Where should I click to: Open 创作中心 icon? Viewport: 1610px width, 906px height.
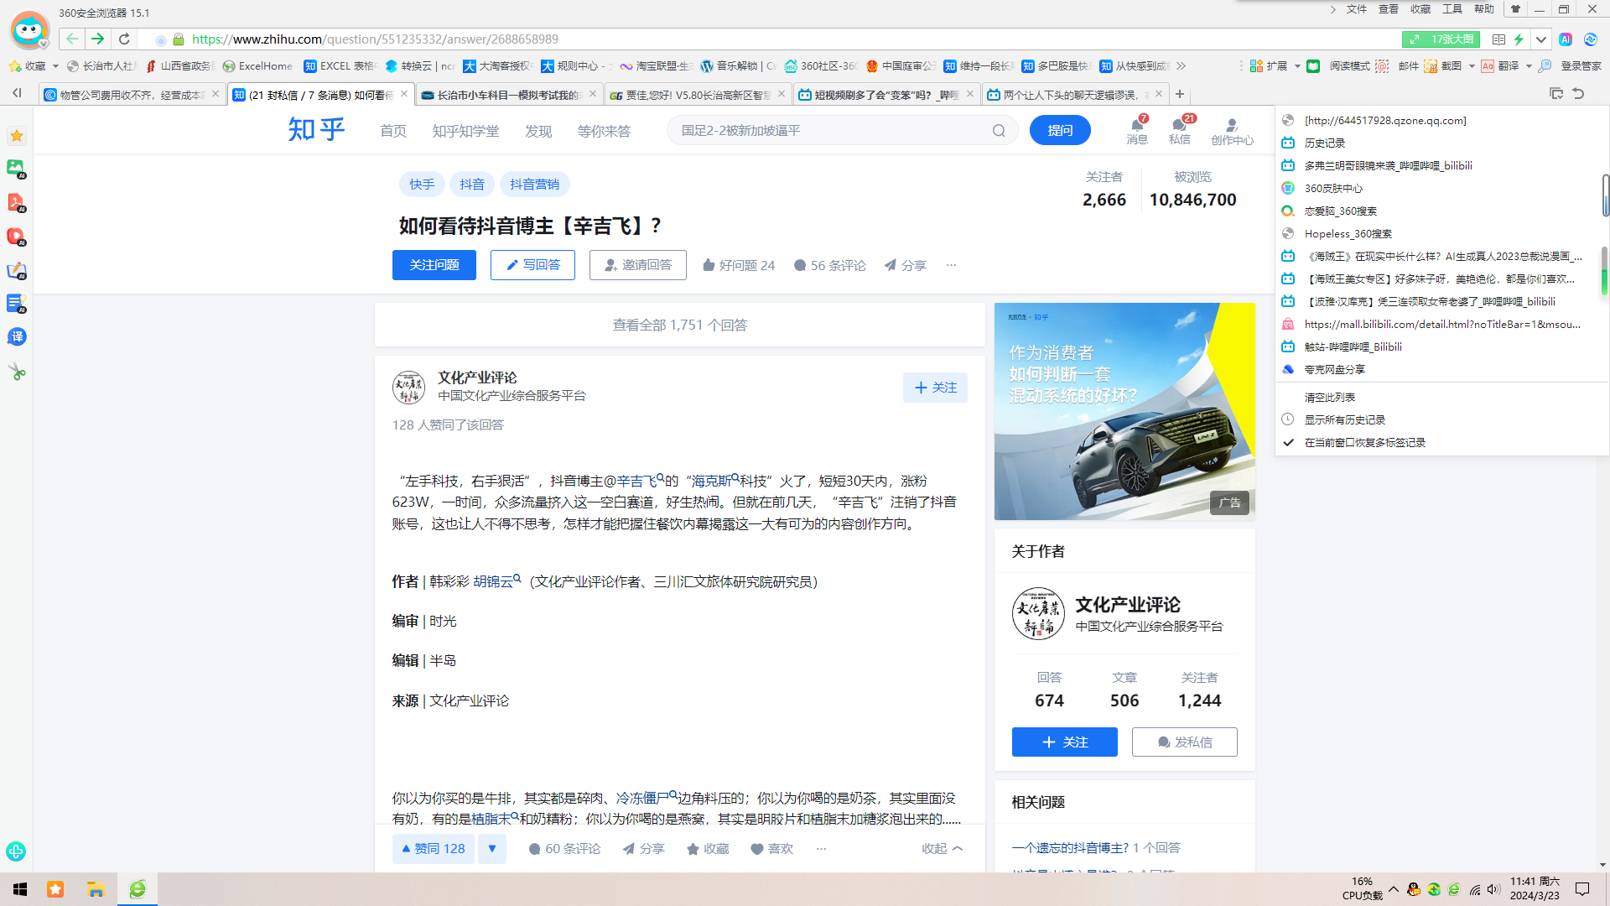(x=1232, y=131)
